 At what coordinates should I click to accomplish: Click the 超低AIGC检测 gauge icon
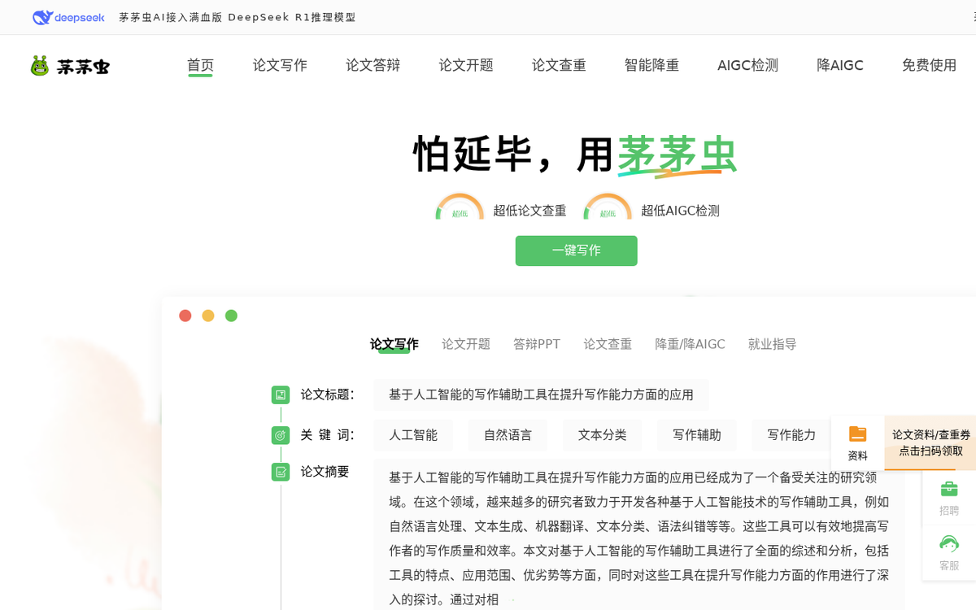(608, 209)
